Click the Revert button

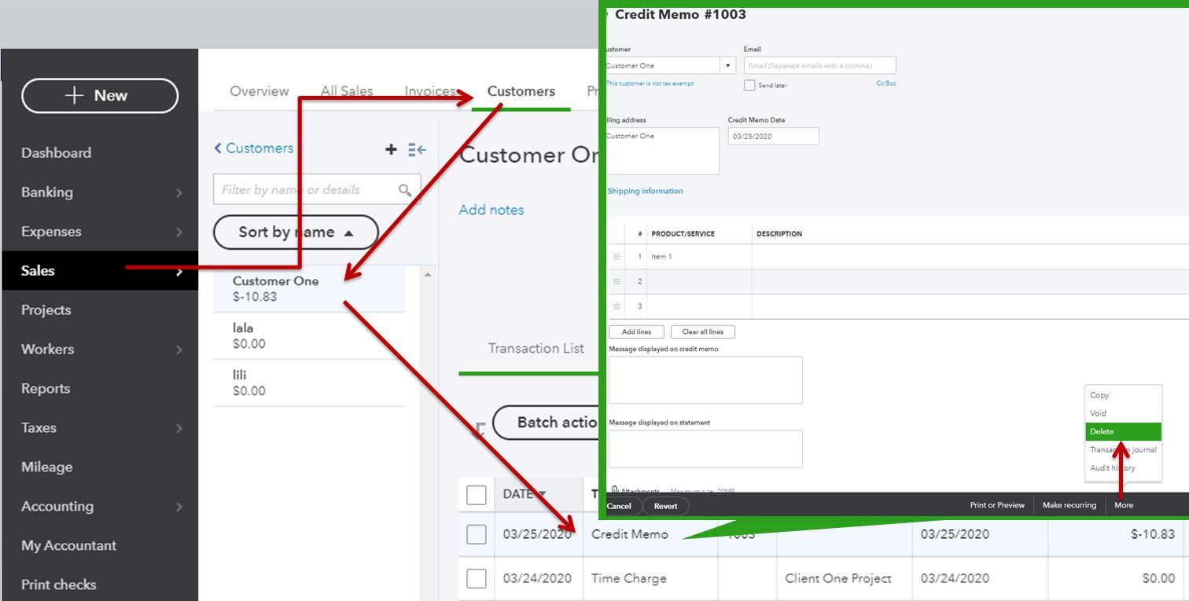pyautogui.click(x=665, y=506)
